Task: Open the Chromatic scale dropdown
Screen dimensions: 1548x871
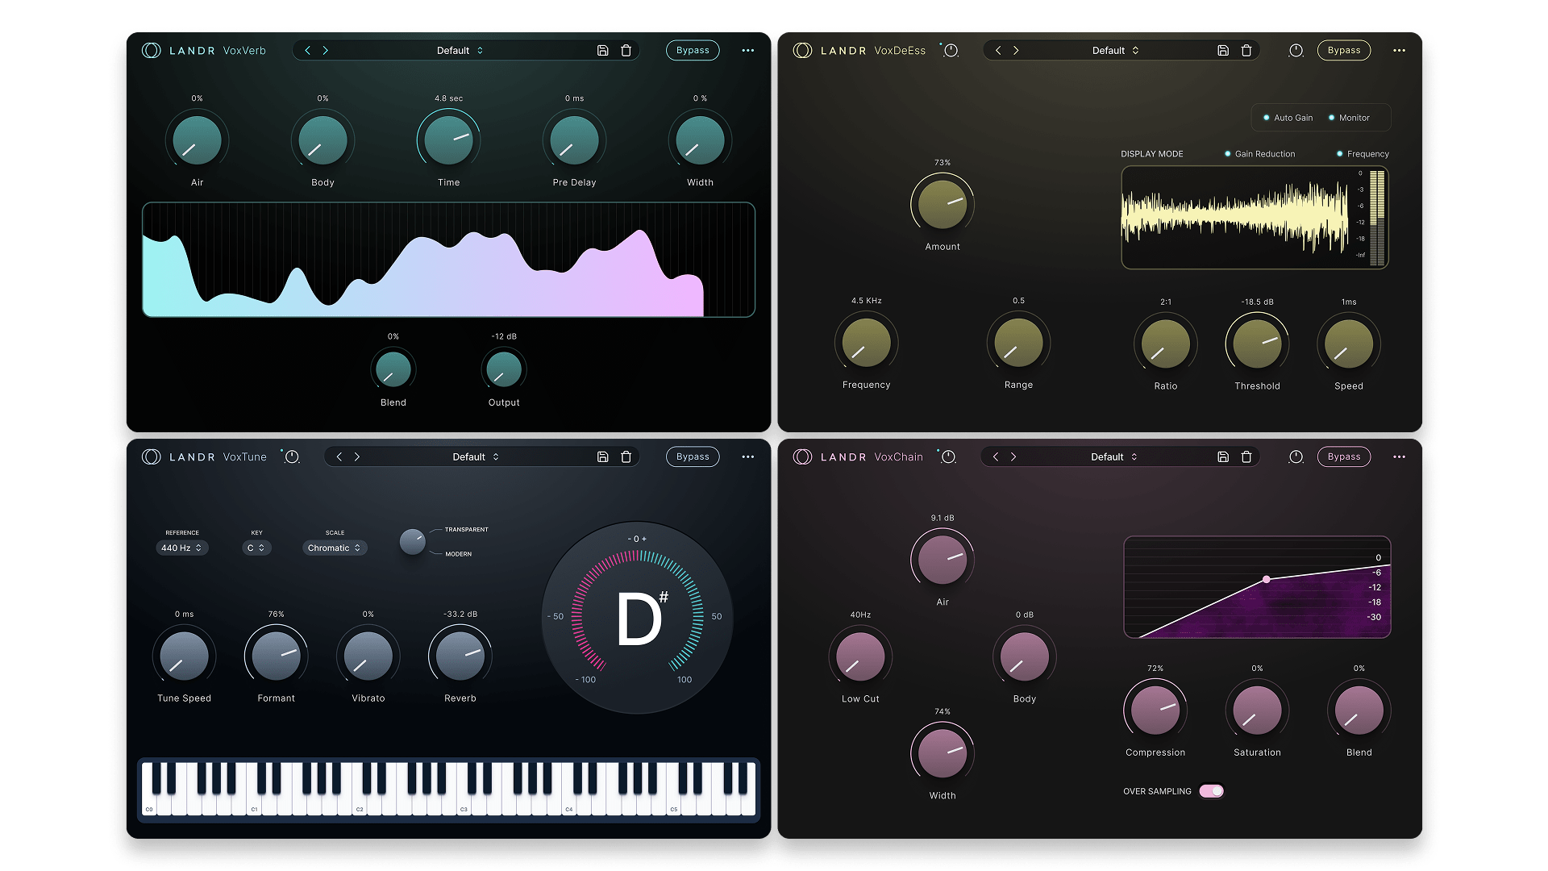Action: click(x=335, y=548)
